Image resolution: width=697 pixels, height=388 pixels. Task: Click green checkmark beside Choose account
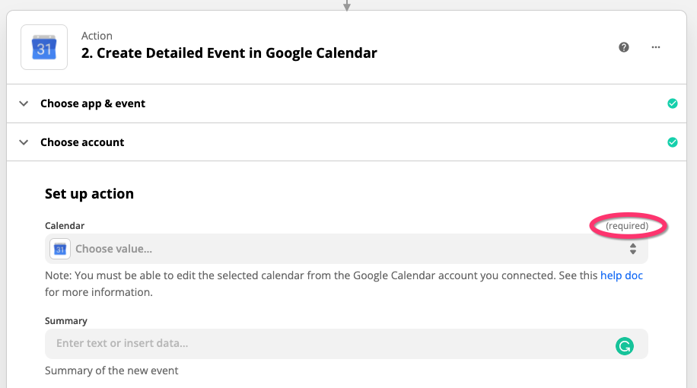pos(672,142)
